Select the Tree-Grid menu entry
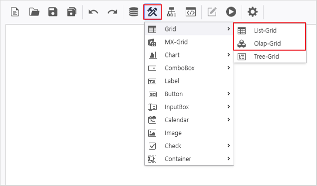 click(x=270, y=56)
